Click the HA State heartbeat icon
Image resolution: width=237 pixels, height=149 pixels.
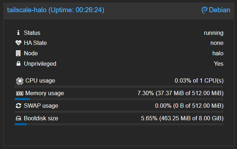pos(19,43)
